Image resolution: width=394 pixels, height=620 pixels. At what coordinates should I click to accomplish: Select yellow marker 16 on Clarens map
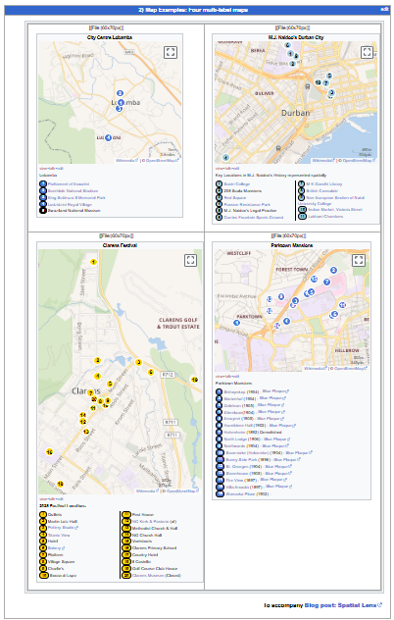click(49, 452)
